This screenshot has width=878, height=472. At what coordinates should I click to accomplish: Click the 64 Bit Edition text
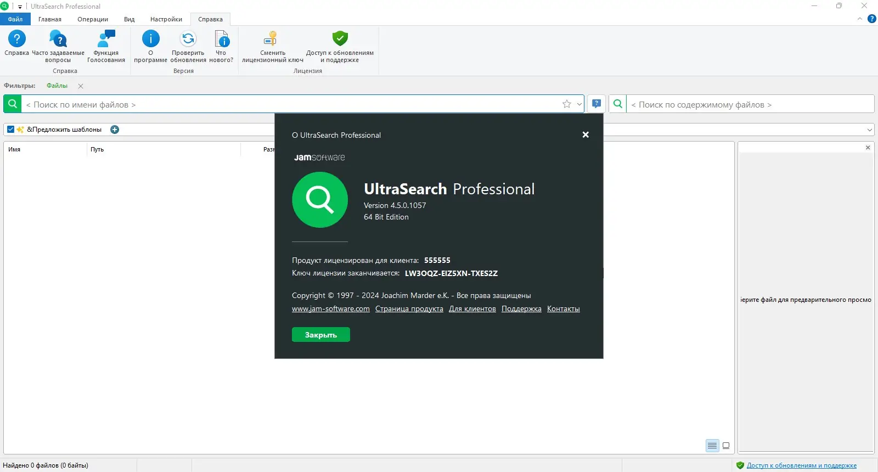(386, 217)
